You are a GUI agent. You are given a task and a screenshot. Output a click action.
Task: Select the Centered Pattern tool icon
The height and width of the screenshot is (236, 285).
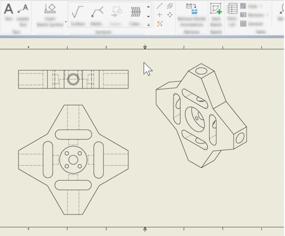170,15
